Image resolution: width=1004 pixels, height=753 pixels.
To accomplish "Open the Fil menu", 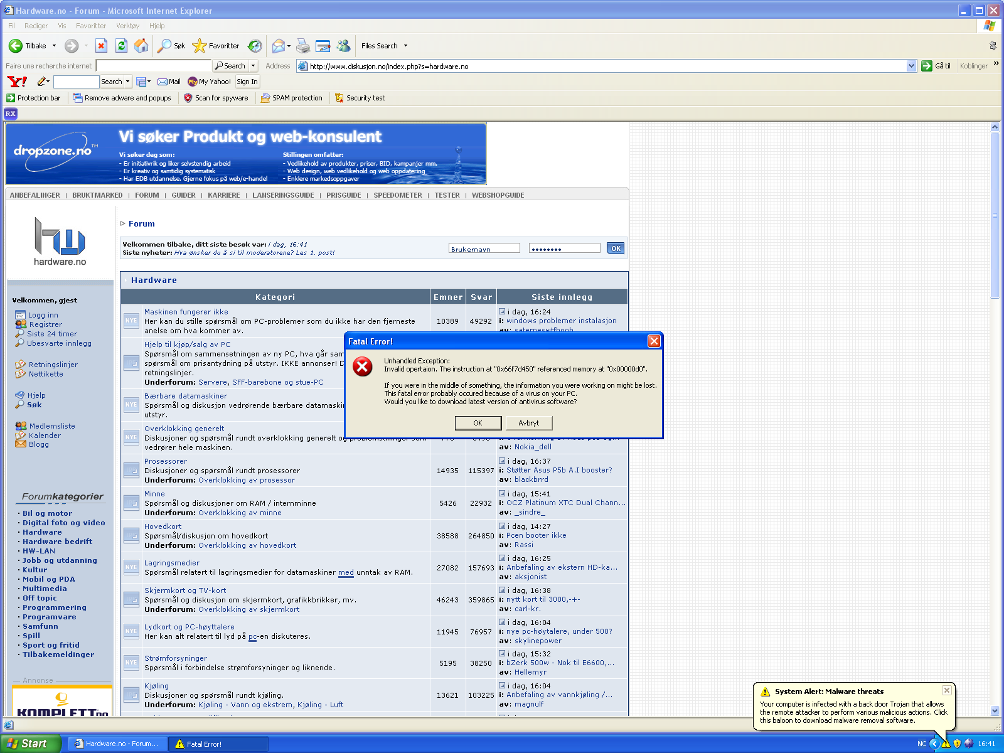I will point(11,26).
